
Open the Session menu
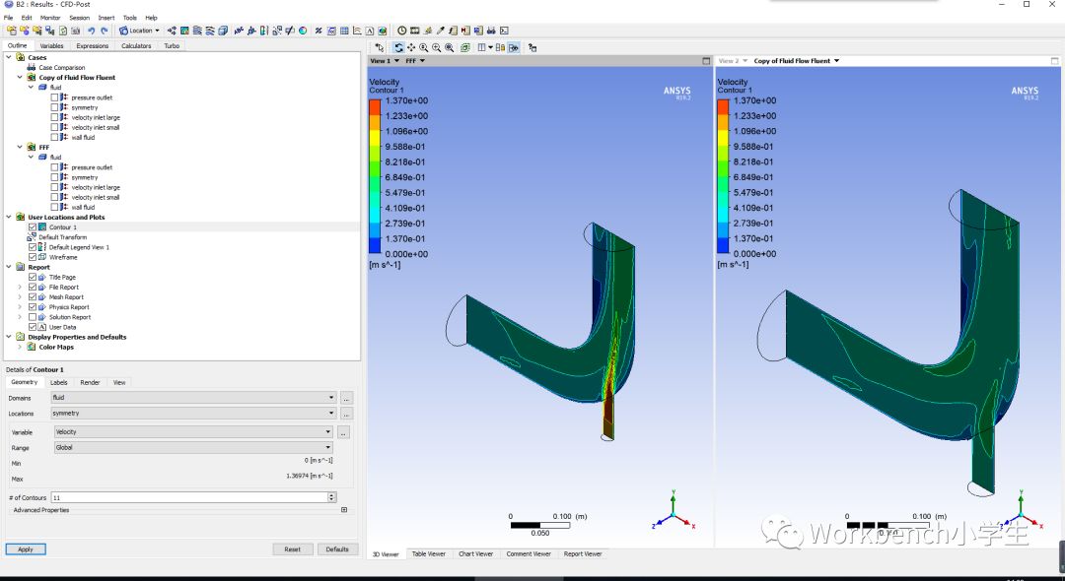click(79, 18)
